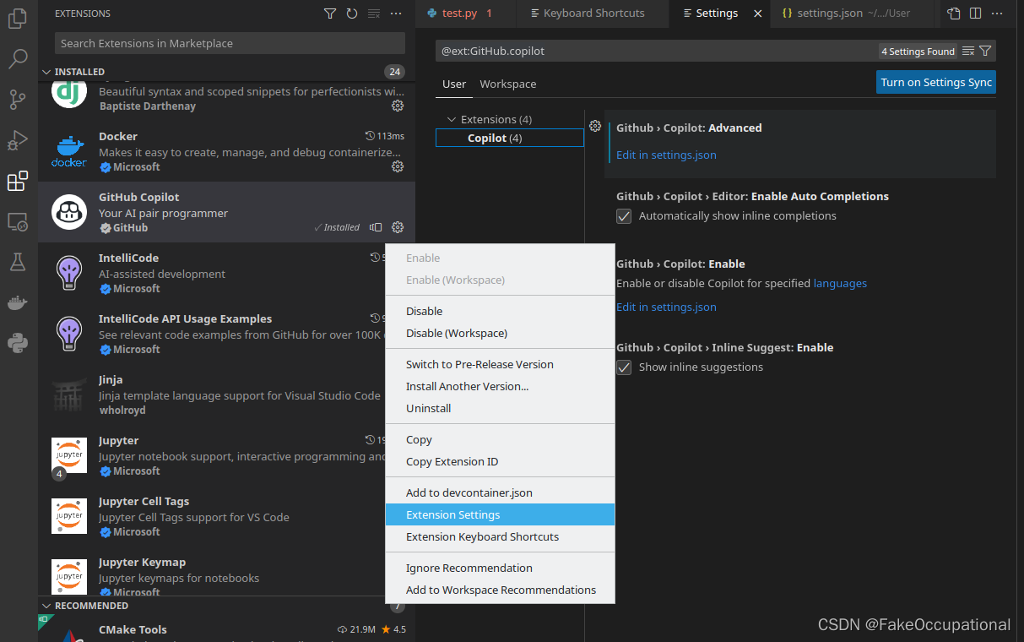Open the Run and Debug view

point(19,140)
